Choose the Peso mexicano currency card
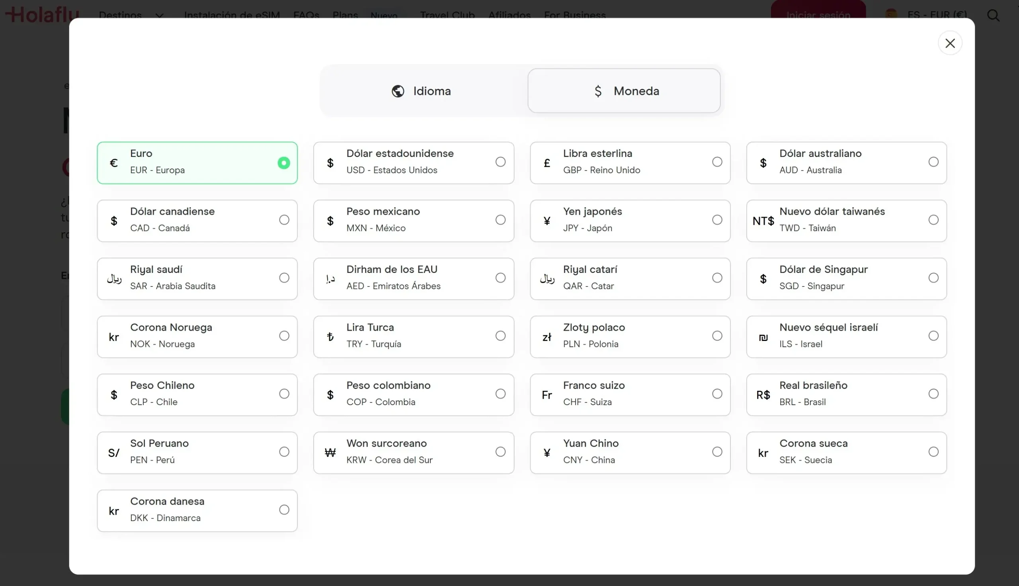This screenshot has height=586, width=1019. point(414,221)
